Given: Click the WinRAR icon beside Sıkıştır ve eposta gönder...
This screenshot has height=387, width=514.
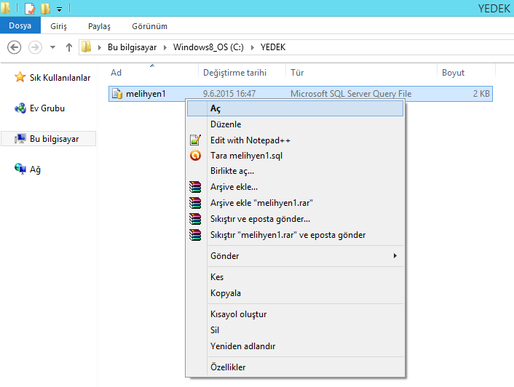Looking at the screenshot, I should [x=194, y=219].
